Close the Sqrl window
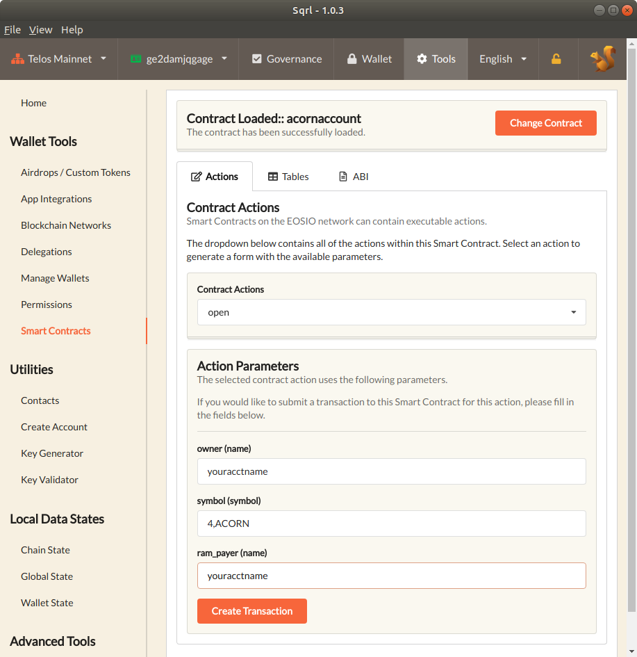 [627, 10]
